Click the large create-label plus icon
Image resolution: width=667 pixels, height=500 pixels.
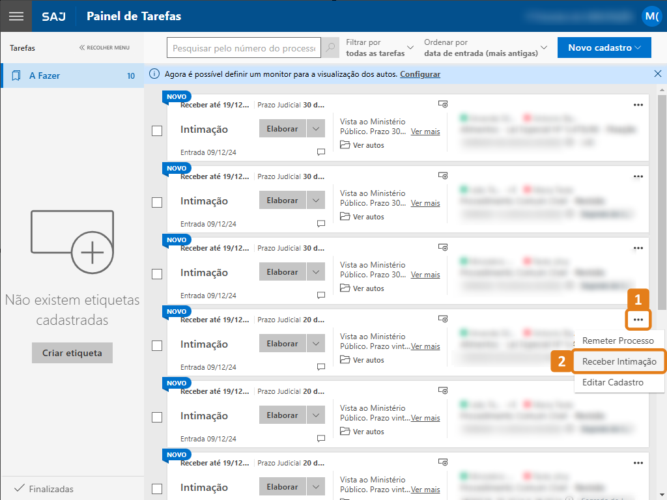(92, 252)
